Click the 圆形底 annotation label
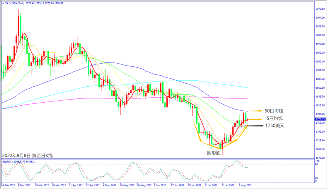Viewport: 327px width, 189px height. point(223,153)
